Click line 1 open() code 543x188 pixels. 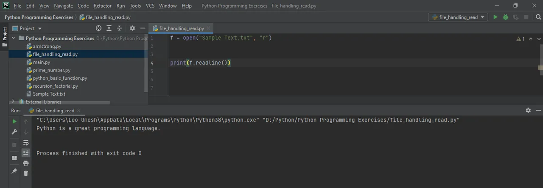(x=221, y=38)
